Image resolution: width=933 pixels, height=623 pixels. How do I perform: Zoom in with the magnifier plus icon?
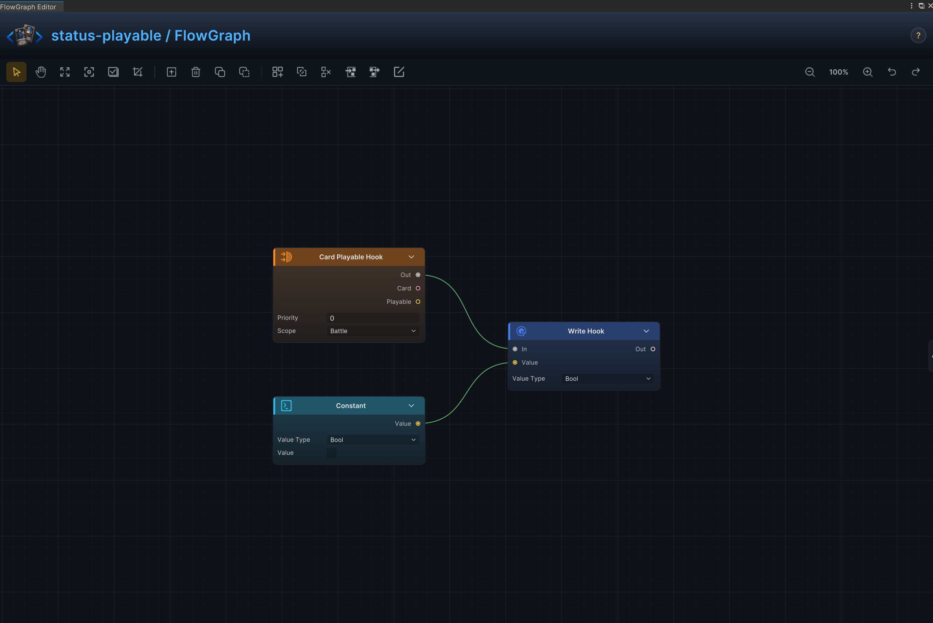(867, 72)
